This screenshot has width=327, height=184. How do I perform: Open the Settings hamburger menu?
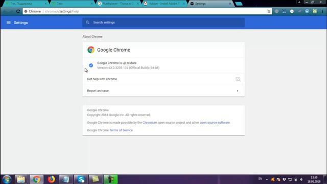pos(8,22)
